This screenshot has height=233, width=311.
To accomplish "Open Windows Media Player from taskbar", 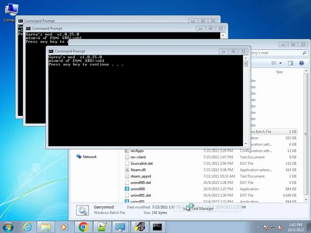I will (x=64, y=227).
